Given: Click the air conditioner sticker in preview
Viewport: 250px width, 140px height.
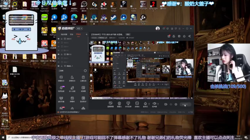Looking at the screenshot, I should pyautogui.click(x=98, y=53).
